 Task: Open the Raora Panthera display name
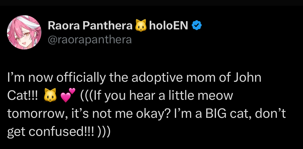(90, 26)
